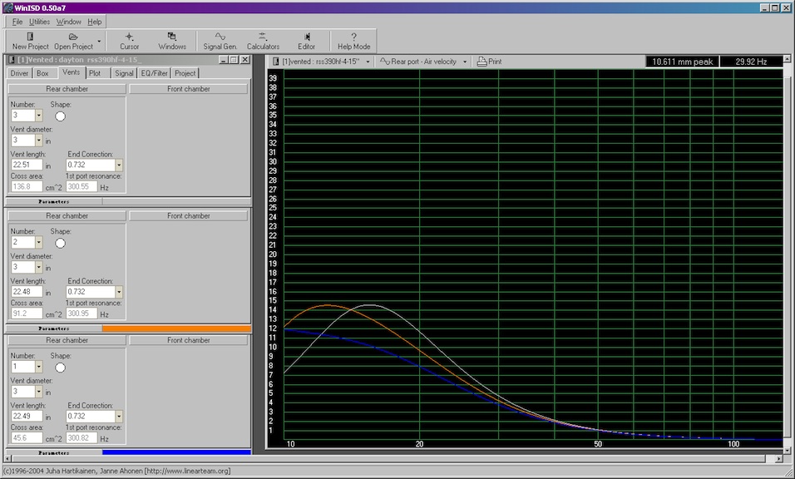The height and width of the screenshot is (479, 795).
Task: Open End Correction dropdown in bottom panel
Action: [119, 417]
